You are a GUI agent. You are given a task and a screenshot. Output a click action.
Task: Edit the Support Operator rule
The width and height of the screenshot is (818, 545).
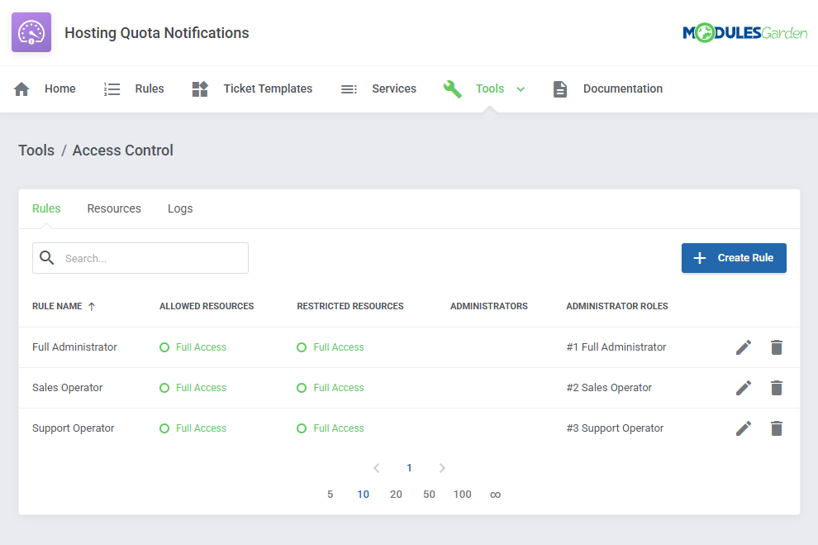pos(744,428)
